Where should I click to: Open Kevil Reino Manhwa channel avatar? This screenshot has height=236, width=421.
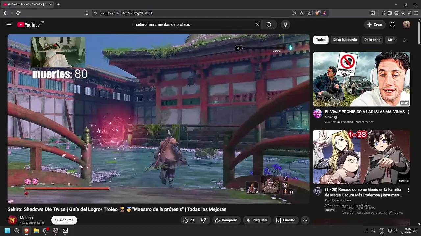[x=318, y=191]
